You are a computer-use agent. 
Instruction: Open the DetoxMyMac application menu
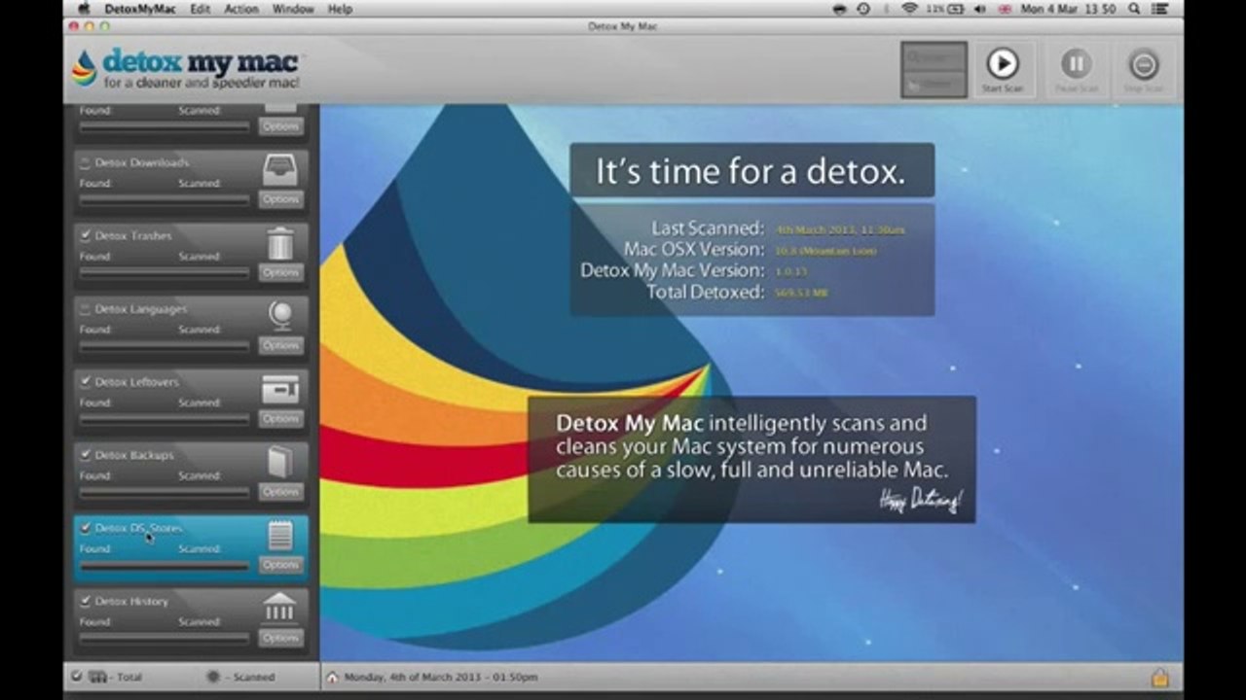pyautogui.click(x=141, y=9)
